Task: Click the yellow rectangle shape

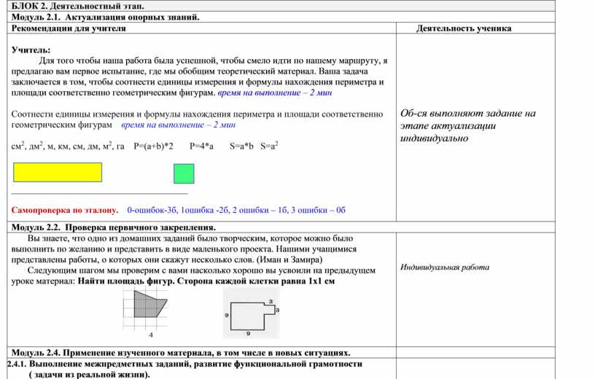Action: (x=58, y=172)
